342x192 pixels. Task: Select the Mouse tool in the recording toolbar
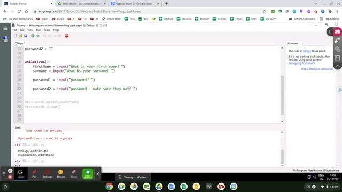point(21,173)
